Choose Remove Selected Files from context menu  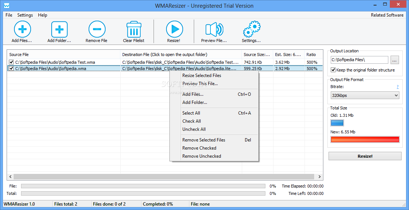(214, 140)
